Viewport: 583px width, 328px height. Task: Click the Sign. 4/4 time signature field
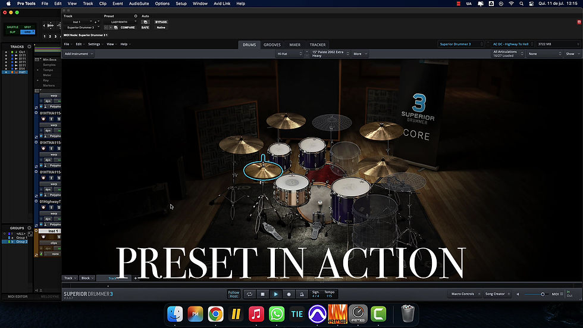point(316,294)
